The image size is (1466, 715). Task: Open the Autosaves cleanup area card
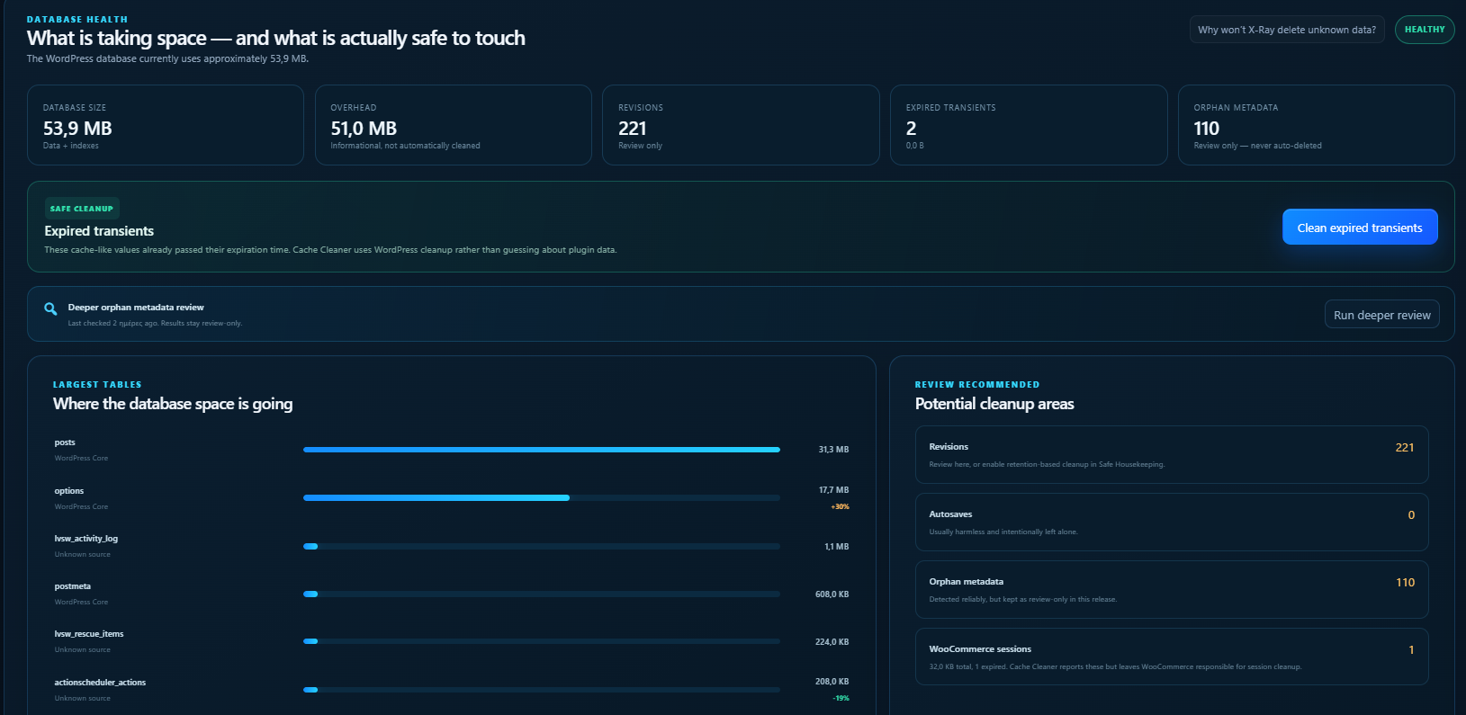[x=1172, y=522]
